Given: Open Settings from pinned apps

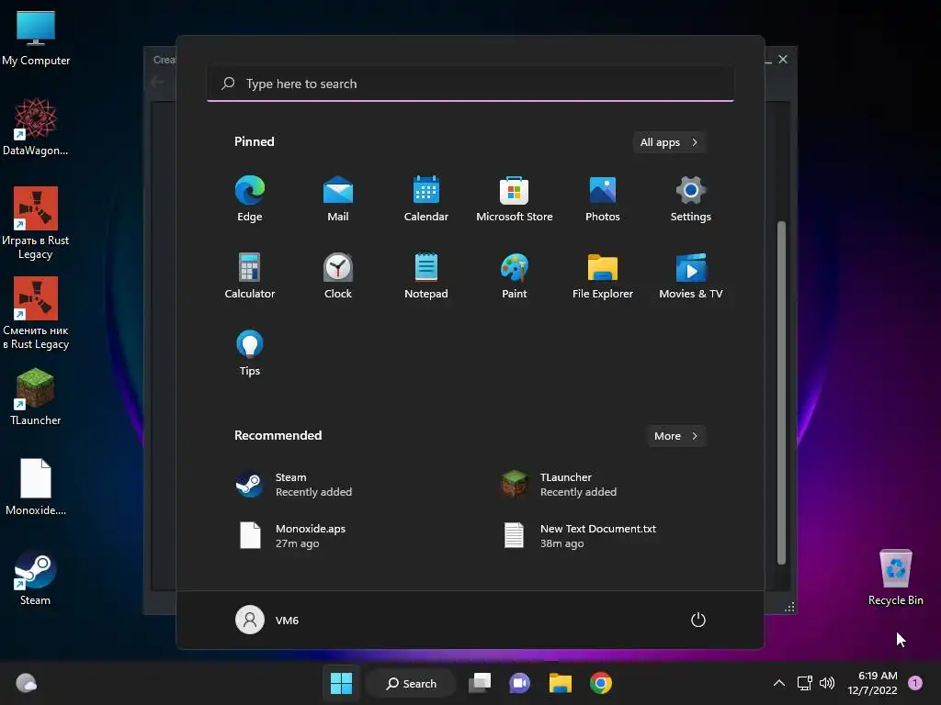Looking at the screenshot, I should (691, 198).
